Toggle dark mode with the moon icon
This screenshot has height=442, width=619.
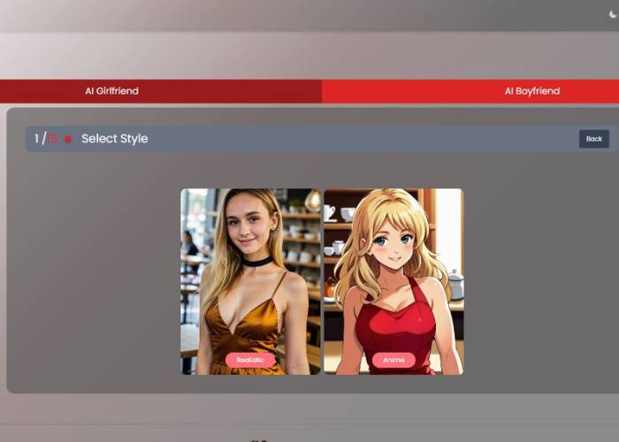click(613, 14)
